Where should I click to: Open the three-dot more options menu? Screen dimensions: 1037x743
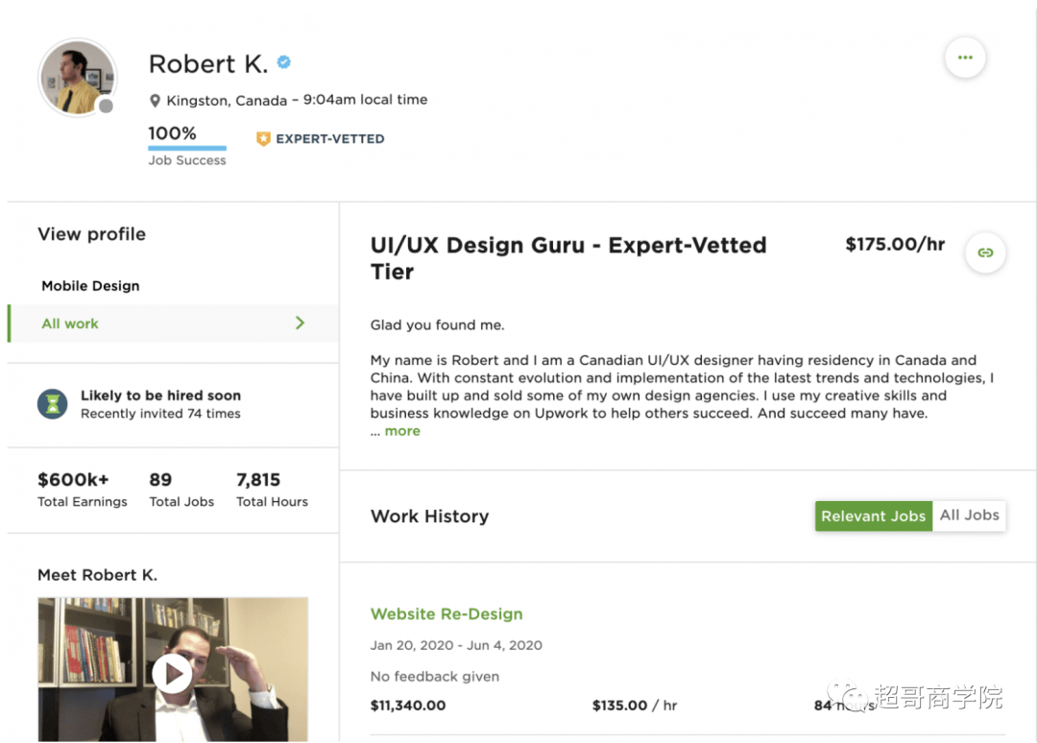(965, 59)
